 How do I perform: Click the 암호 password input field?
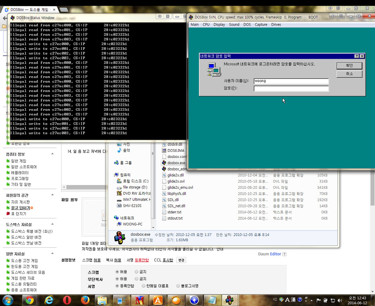click(291, 88)
